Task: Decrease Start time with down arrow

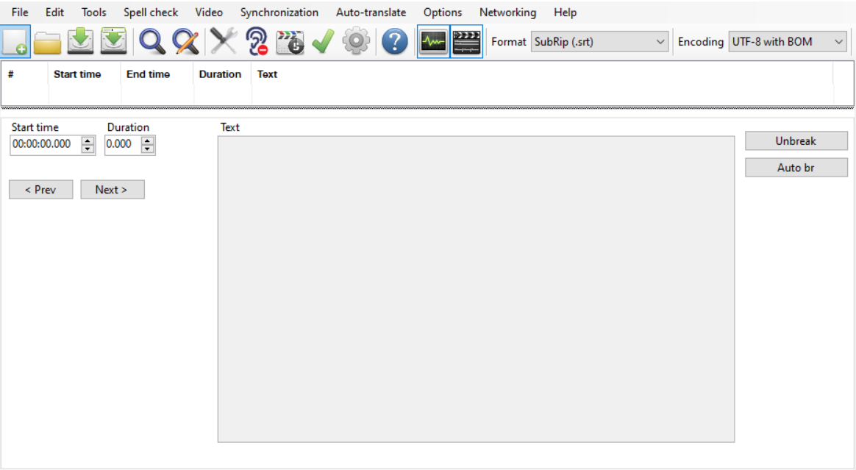Action: (x=88, y=149)
